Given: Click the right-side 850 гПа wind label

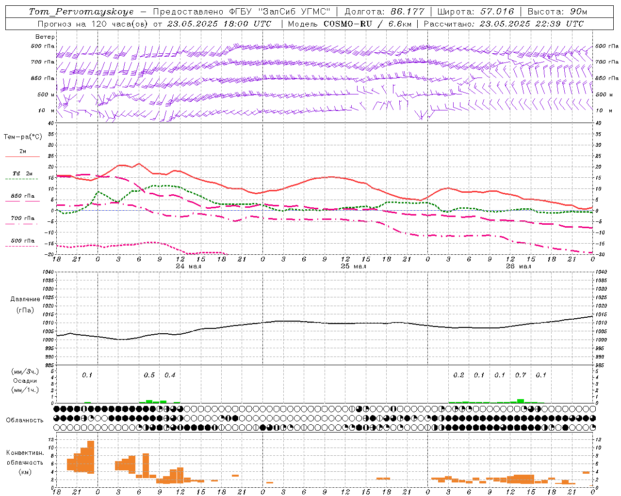Looking at the screenshot, I should tap(607, 78).
